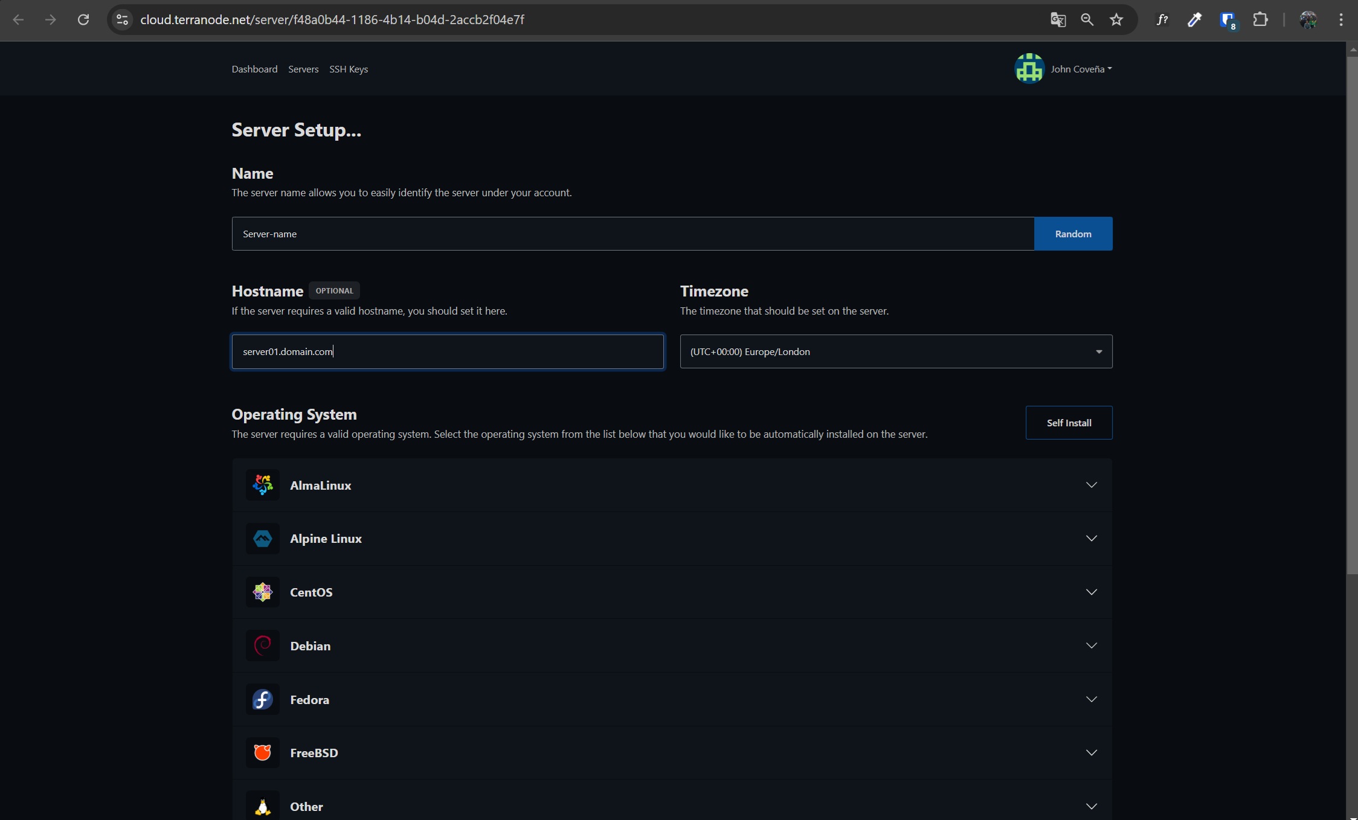Expand the FreeBSD versions chevron
This screenshot has width=1358, height=820.
click(x=1091, y=752)
